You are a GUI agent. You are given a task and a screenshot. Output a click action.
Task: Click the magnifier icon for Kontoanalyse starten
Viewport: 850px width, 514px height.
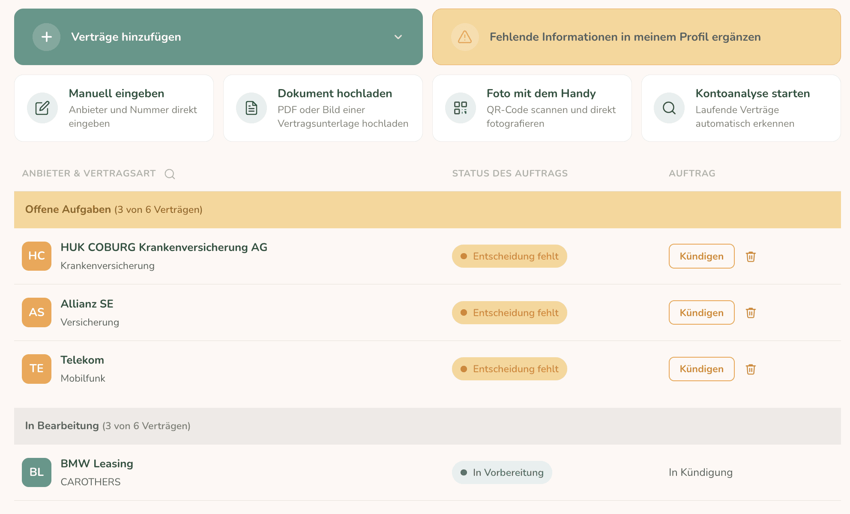point(669,108)
